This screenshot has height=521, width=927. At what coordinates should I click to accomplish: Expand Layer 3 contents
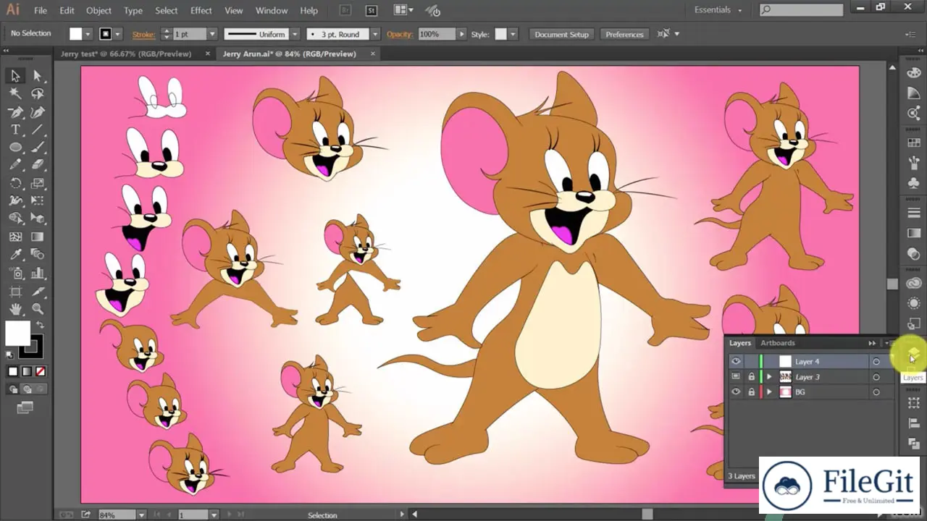(769, 376)
